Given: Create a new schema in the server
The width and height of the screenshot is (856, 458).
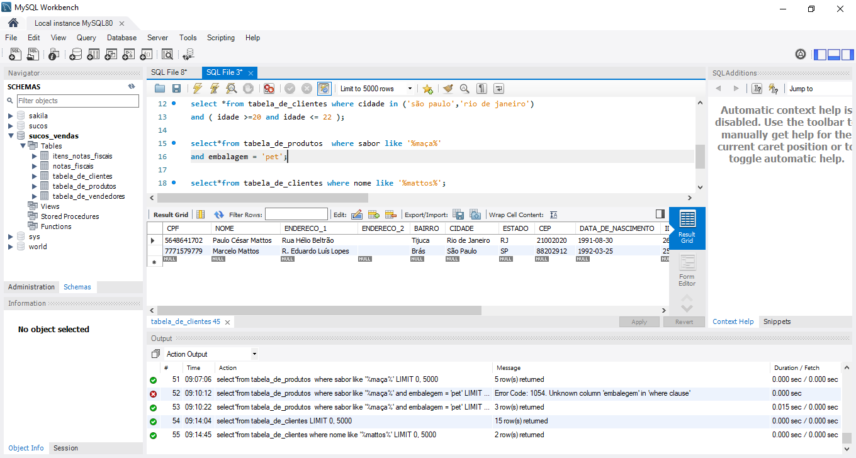Looking at the screenshot, I should [76, 55].
